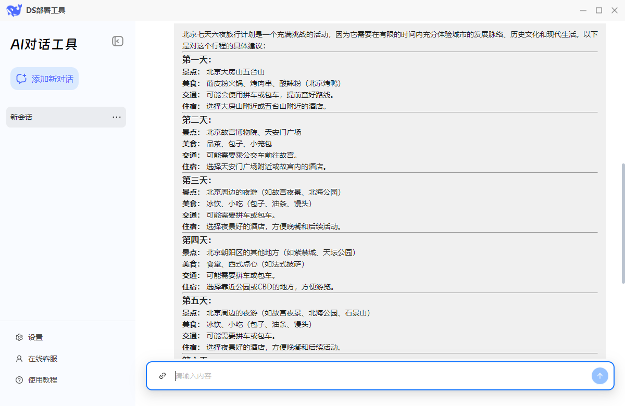
Task: Click the text 品茶、包子、小笼包
Action: 239,144
